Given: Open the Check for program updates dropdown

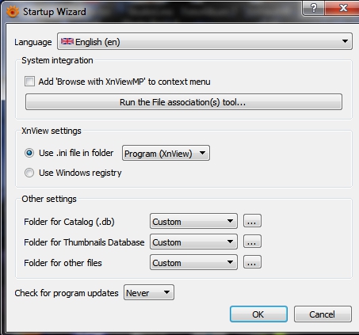Looking at the screenshot, I should pyautogui.click(x=149, y=292).
